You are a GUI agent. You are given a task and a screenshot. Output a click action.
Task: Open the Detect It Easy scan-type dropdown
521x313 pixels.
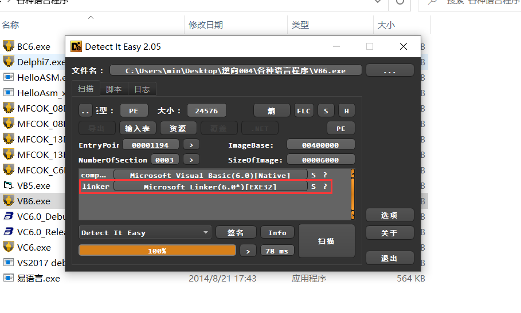pyautogui.click(x=145, y=232)
